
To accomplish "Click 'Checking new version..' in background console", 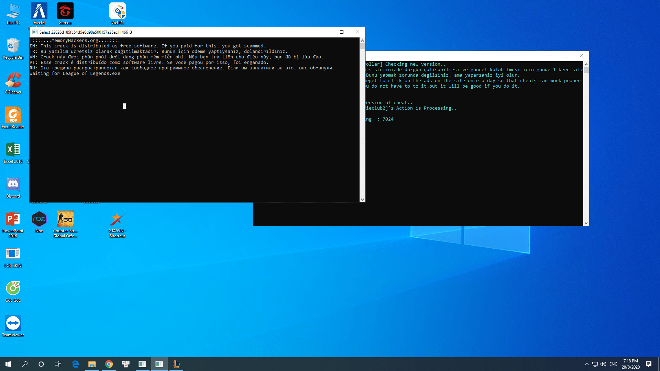I will [x=415, y=64].
